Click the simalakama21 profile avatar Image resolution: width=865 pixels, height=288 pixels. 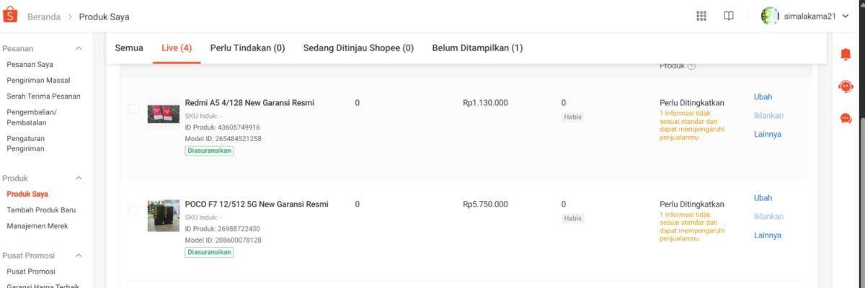pyautogui.click(x=771, y=16)
